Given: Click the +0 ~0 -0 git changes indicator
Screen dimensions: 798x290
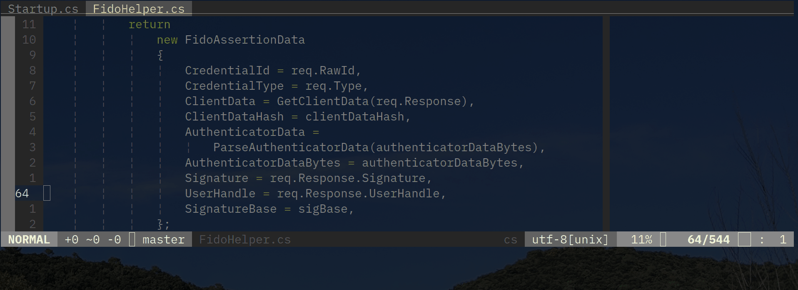Looking at the screenshot, I should tap(92, 240).
